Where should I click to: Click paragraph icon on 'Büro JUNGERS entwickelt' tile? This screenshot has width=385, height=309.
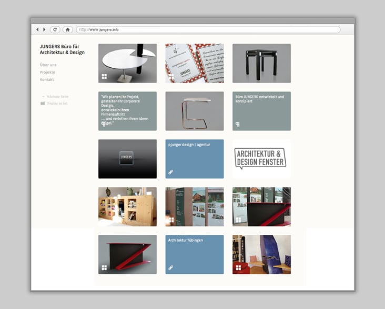(237, 124)
